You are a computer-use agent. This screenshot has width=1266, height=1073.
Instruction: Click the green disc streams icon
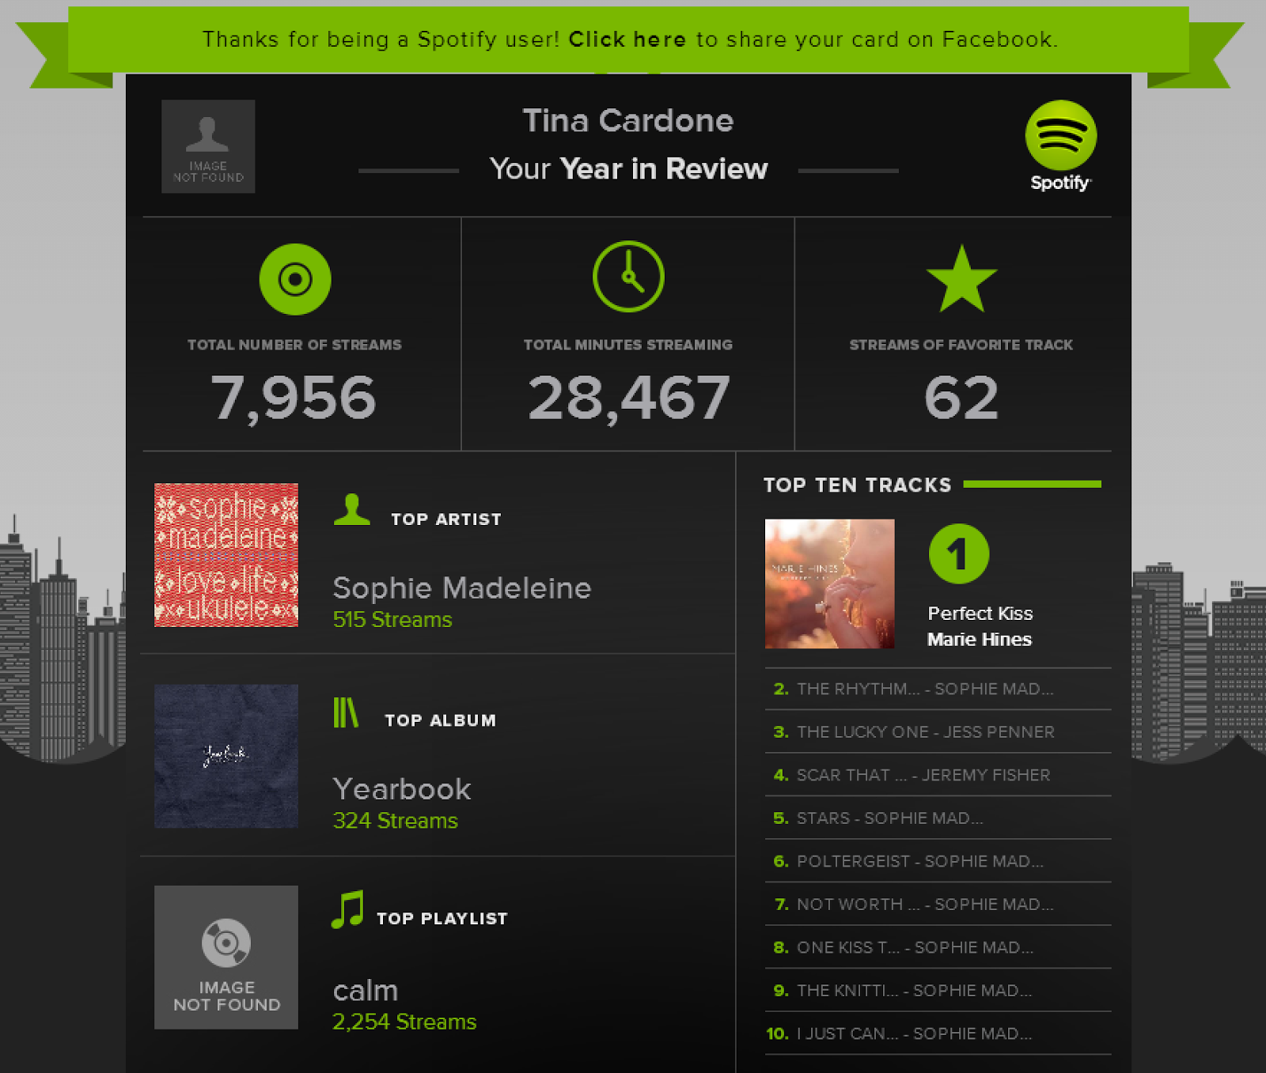click(x=295, y=279)
